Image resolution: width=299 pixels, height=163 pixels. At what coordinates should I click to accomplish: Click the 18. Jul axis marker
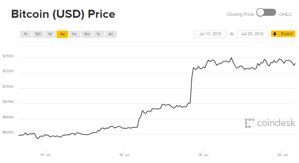[203, 155]
